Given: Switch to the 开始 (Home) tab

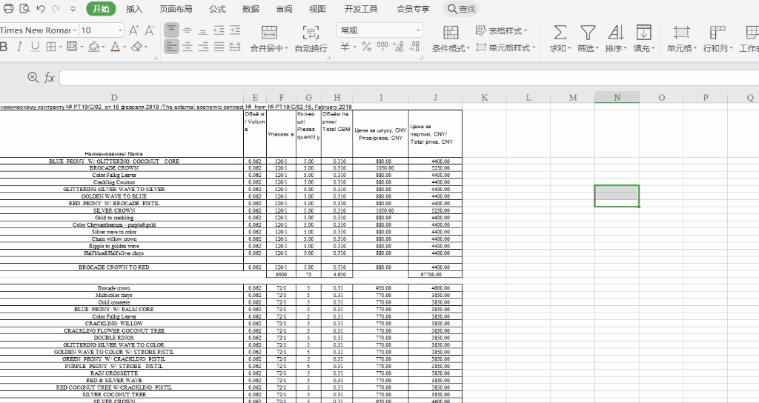Looking at the screenshot, I should (101, 9).
